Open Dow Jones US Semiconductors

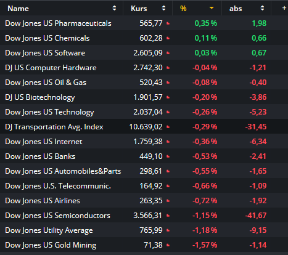[x=57, y=216]
